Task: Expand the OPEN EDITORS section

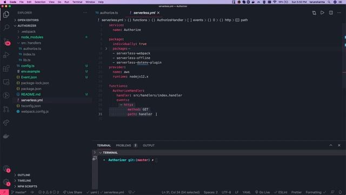Action: (x=28, y=20)
